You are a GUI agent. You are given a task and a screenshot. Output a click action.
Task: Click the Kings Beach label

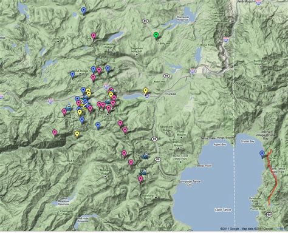(x=225, y=138)
